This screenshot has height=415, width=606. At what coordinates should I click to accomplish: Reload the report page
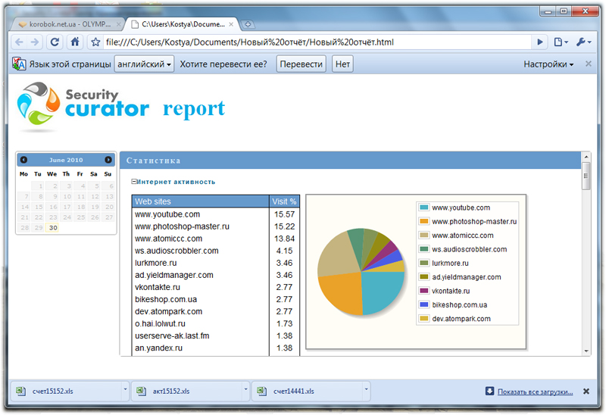[x=55, y=42]
